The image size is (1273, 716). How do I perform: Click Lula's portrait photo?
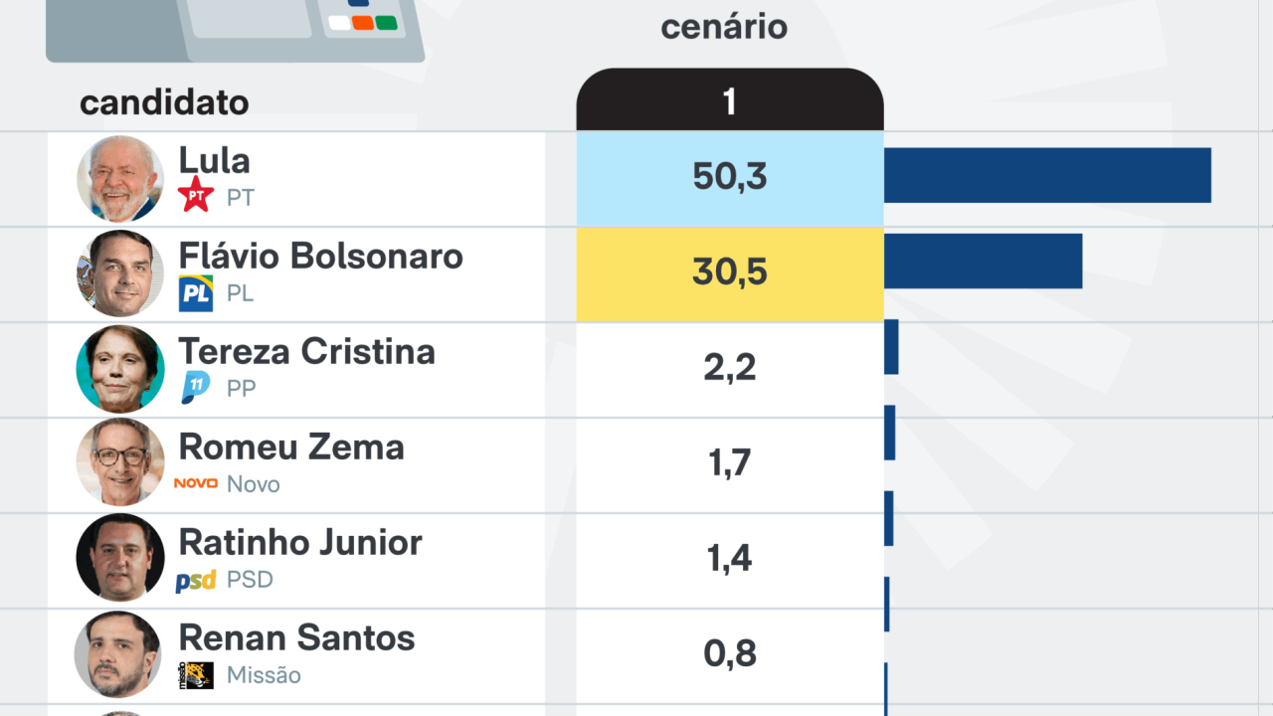pyautogui.click(x=120, y=179)
